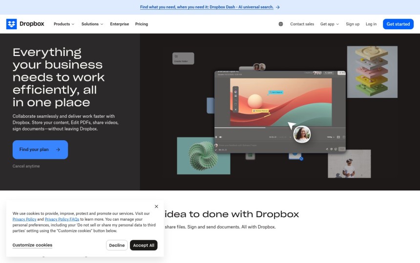Pause the video in the hero preview

tap(216, 137)
